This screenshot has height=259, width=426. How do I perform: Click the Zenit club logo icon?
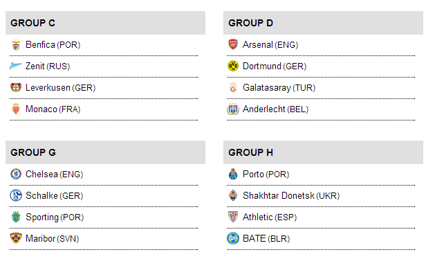(16, 66)
